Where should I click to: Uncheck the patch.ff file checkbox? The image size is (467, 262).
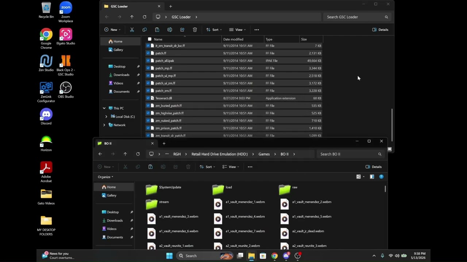pyautogui.click(x=148, y=53)
